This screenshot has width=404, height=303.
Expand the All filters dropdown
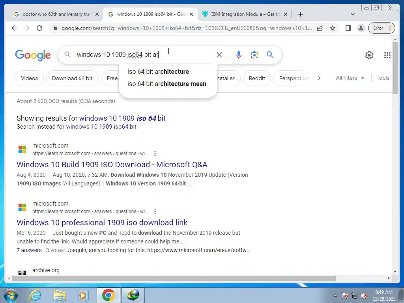pos(350,78)
